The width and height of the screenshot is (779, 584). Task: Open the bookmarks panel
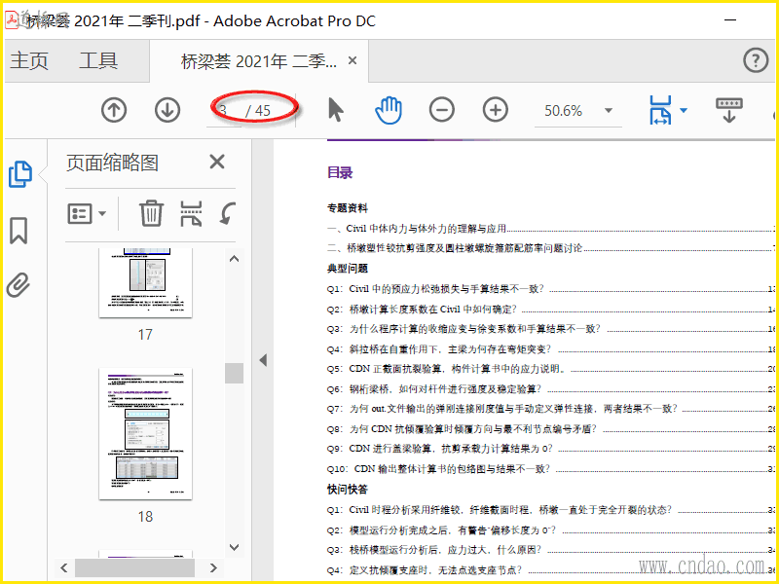(19, 231)
